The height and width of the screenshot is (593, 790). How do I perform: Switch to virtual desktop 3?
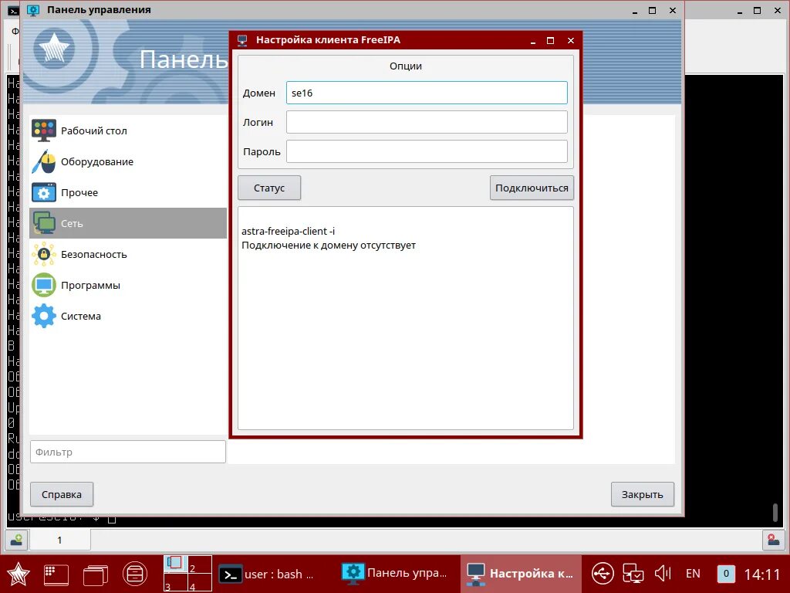coord(175,583)
